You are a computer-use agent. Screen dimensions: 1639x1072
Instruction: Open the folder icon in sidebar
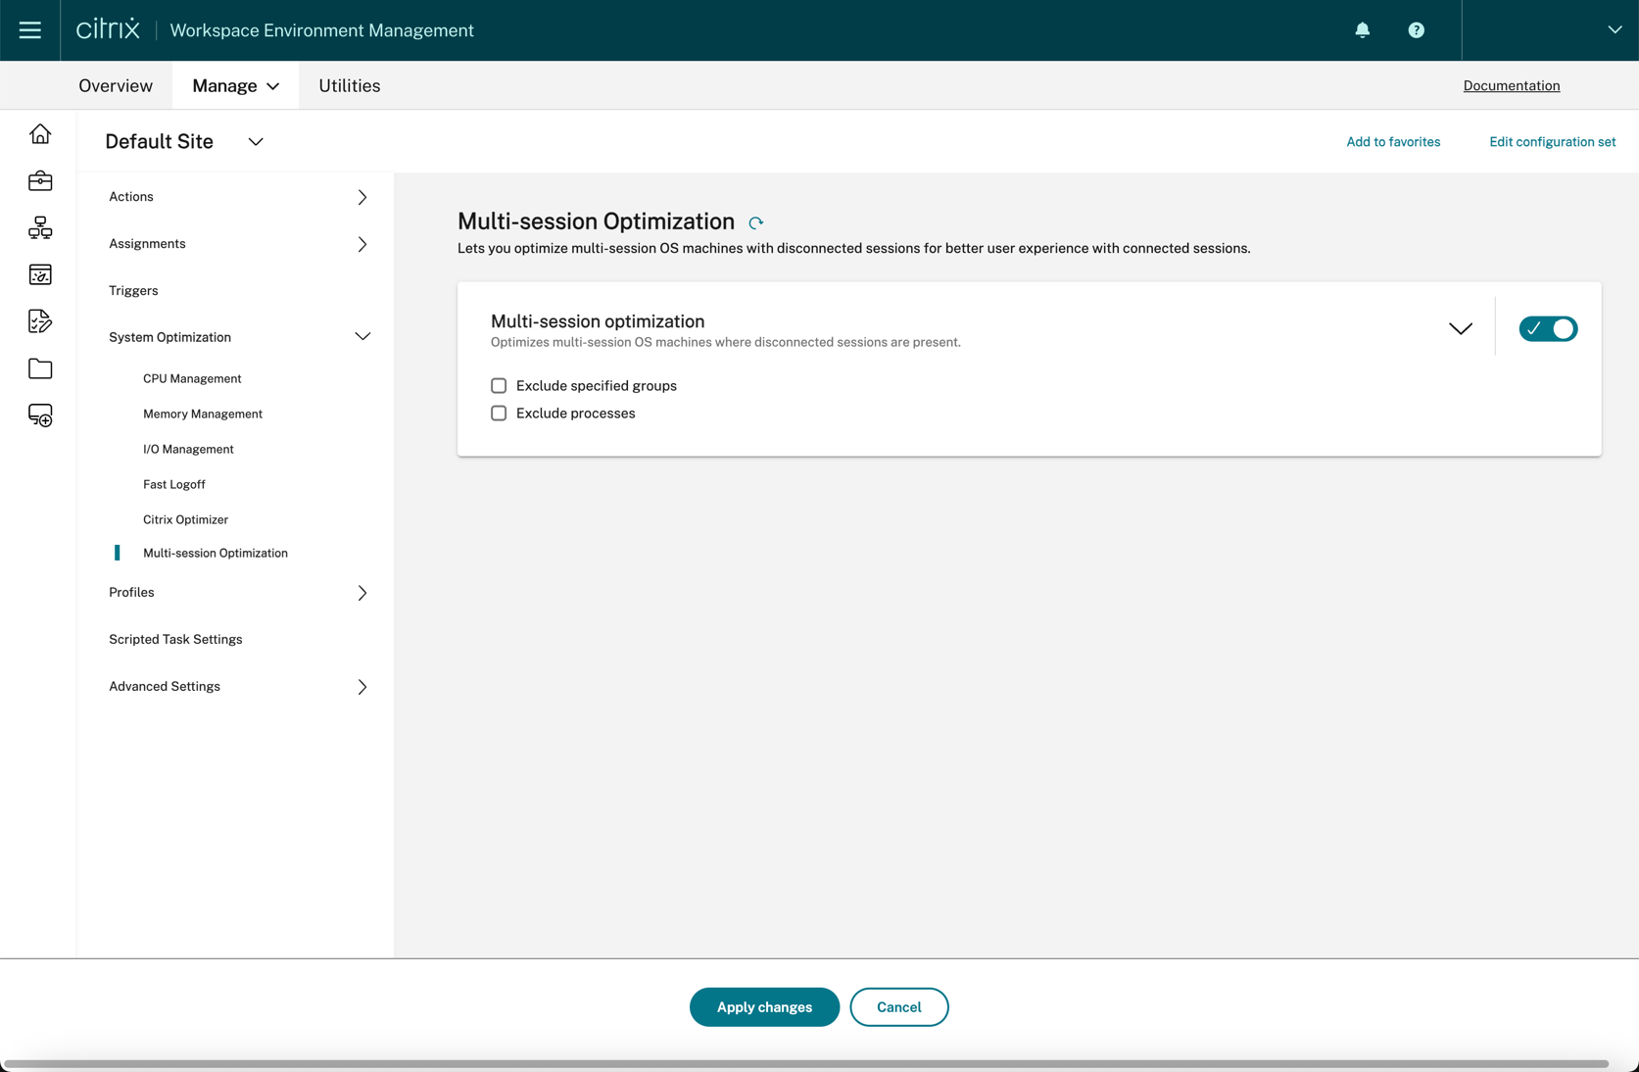tap(40, 368)
